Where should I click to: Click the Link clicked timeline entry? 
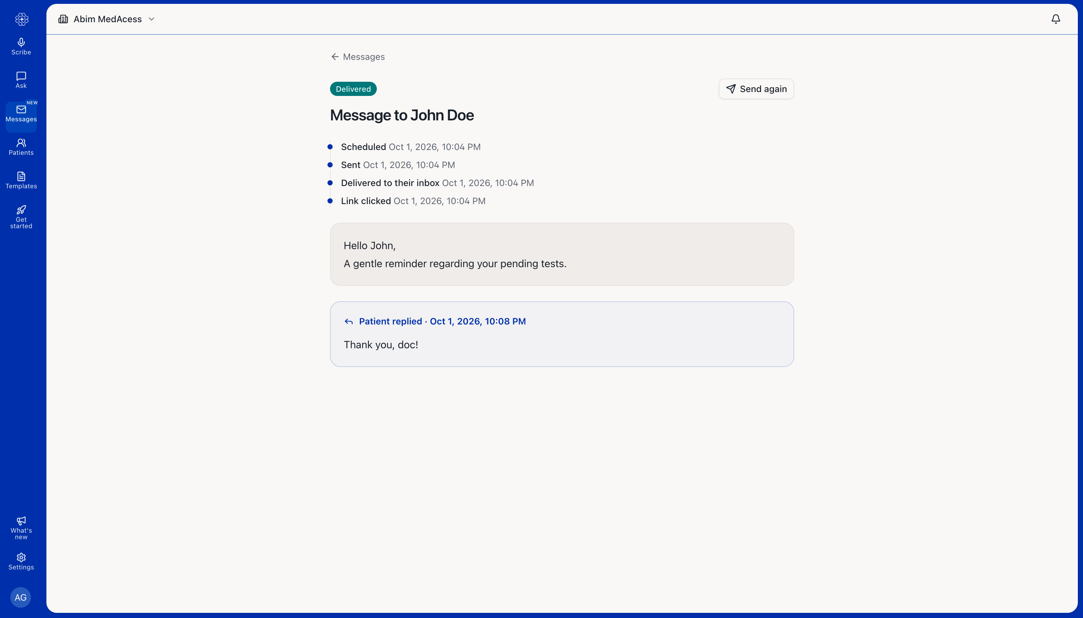413,201
